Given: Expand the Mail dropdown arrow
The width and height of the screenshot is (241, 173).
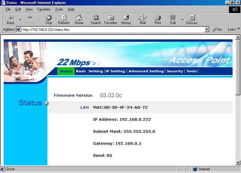Looking at the screenshot, I should coord(146,18).
